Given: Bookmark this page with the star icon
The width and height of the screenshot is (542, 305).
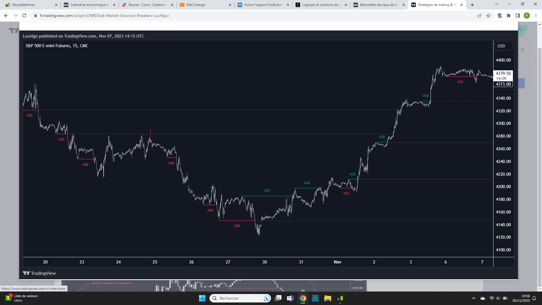Looking at the screenshot, I should (x=488, y=16).
